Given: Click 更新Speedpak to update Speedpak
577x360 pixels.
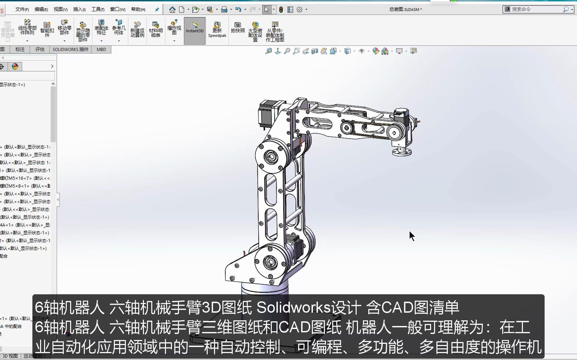Looking at the screenshot, I should click(217, 29).
